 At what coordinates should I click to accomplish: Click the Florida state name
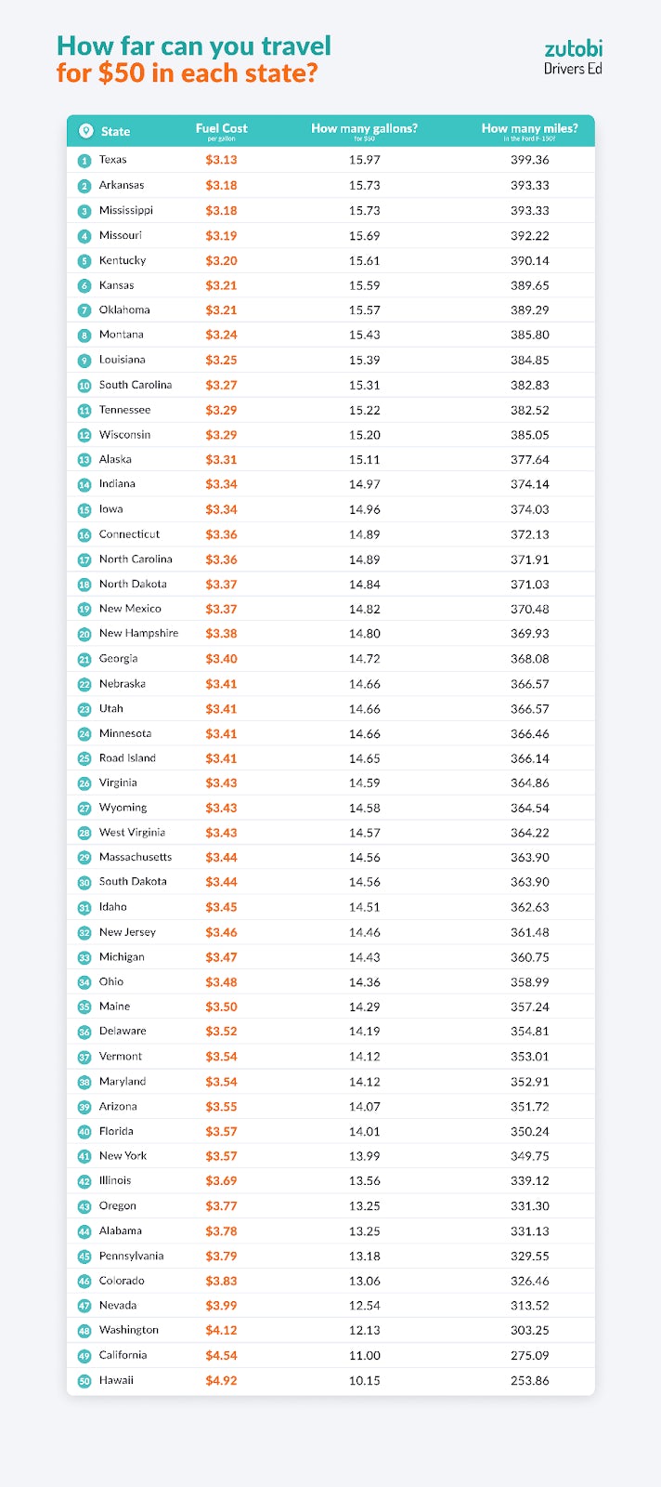116,1131
